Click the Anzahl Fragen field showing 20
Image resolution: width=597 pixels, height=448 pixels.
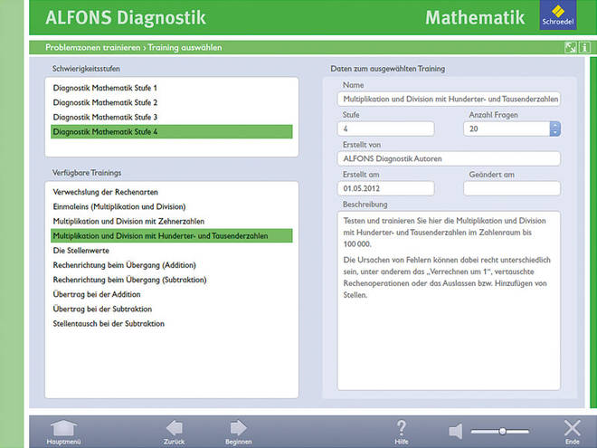[507, 129]
